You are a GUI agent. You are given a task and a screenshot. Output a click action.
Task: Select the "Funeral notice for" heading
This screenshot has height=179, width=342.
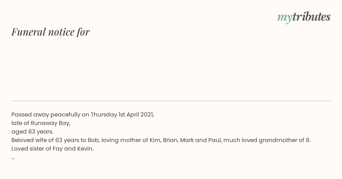coord(50,32)
